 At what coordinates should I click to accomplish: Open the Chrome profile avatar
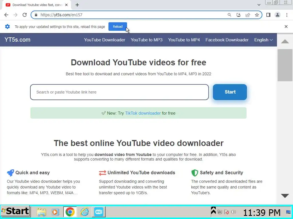point(278,15)
